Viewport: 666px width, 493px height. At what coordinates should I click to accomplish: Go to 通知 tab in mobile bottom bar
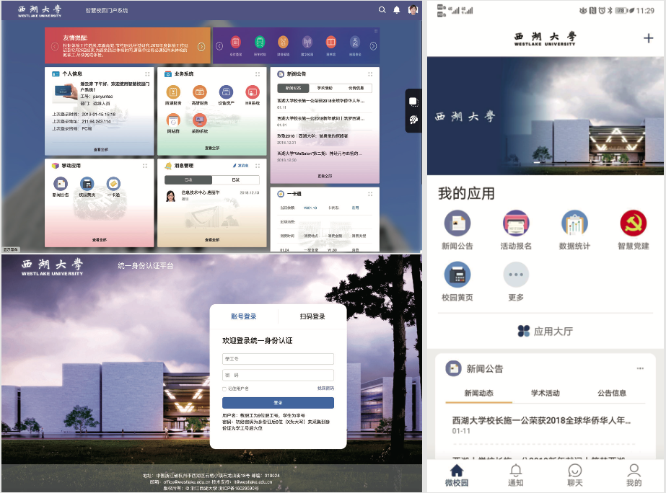516,475
